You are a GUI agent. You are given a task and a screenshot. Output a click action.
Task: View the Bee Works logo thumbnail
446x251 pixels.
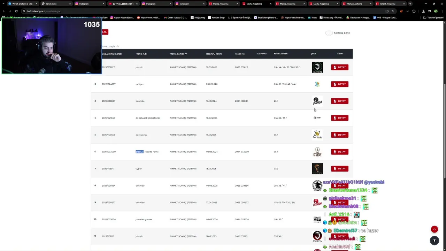(317, 135)
